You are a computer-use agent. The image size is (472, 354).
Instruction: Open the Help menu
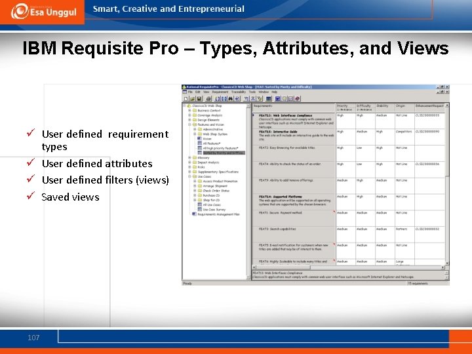pyautogui.click(x=274, y=92)
